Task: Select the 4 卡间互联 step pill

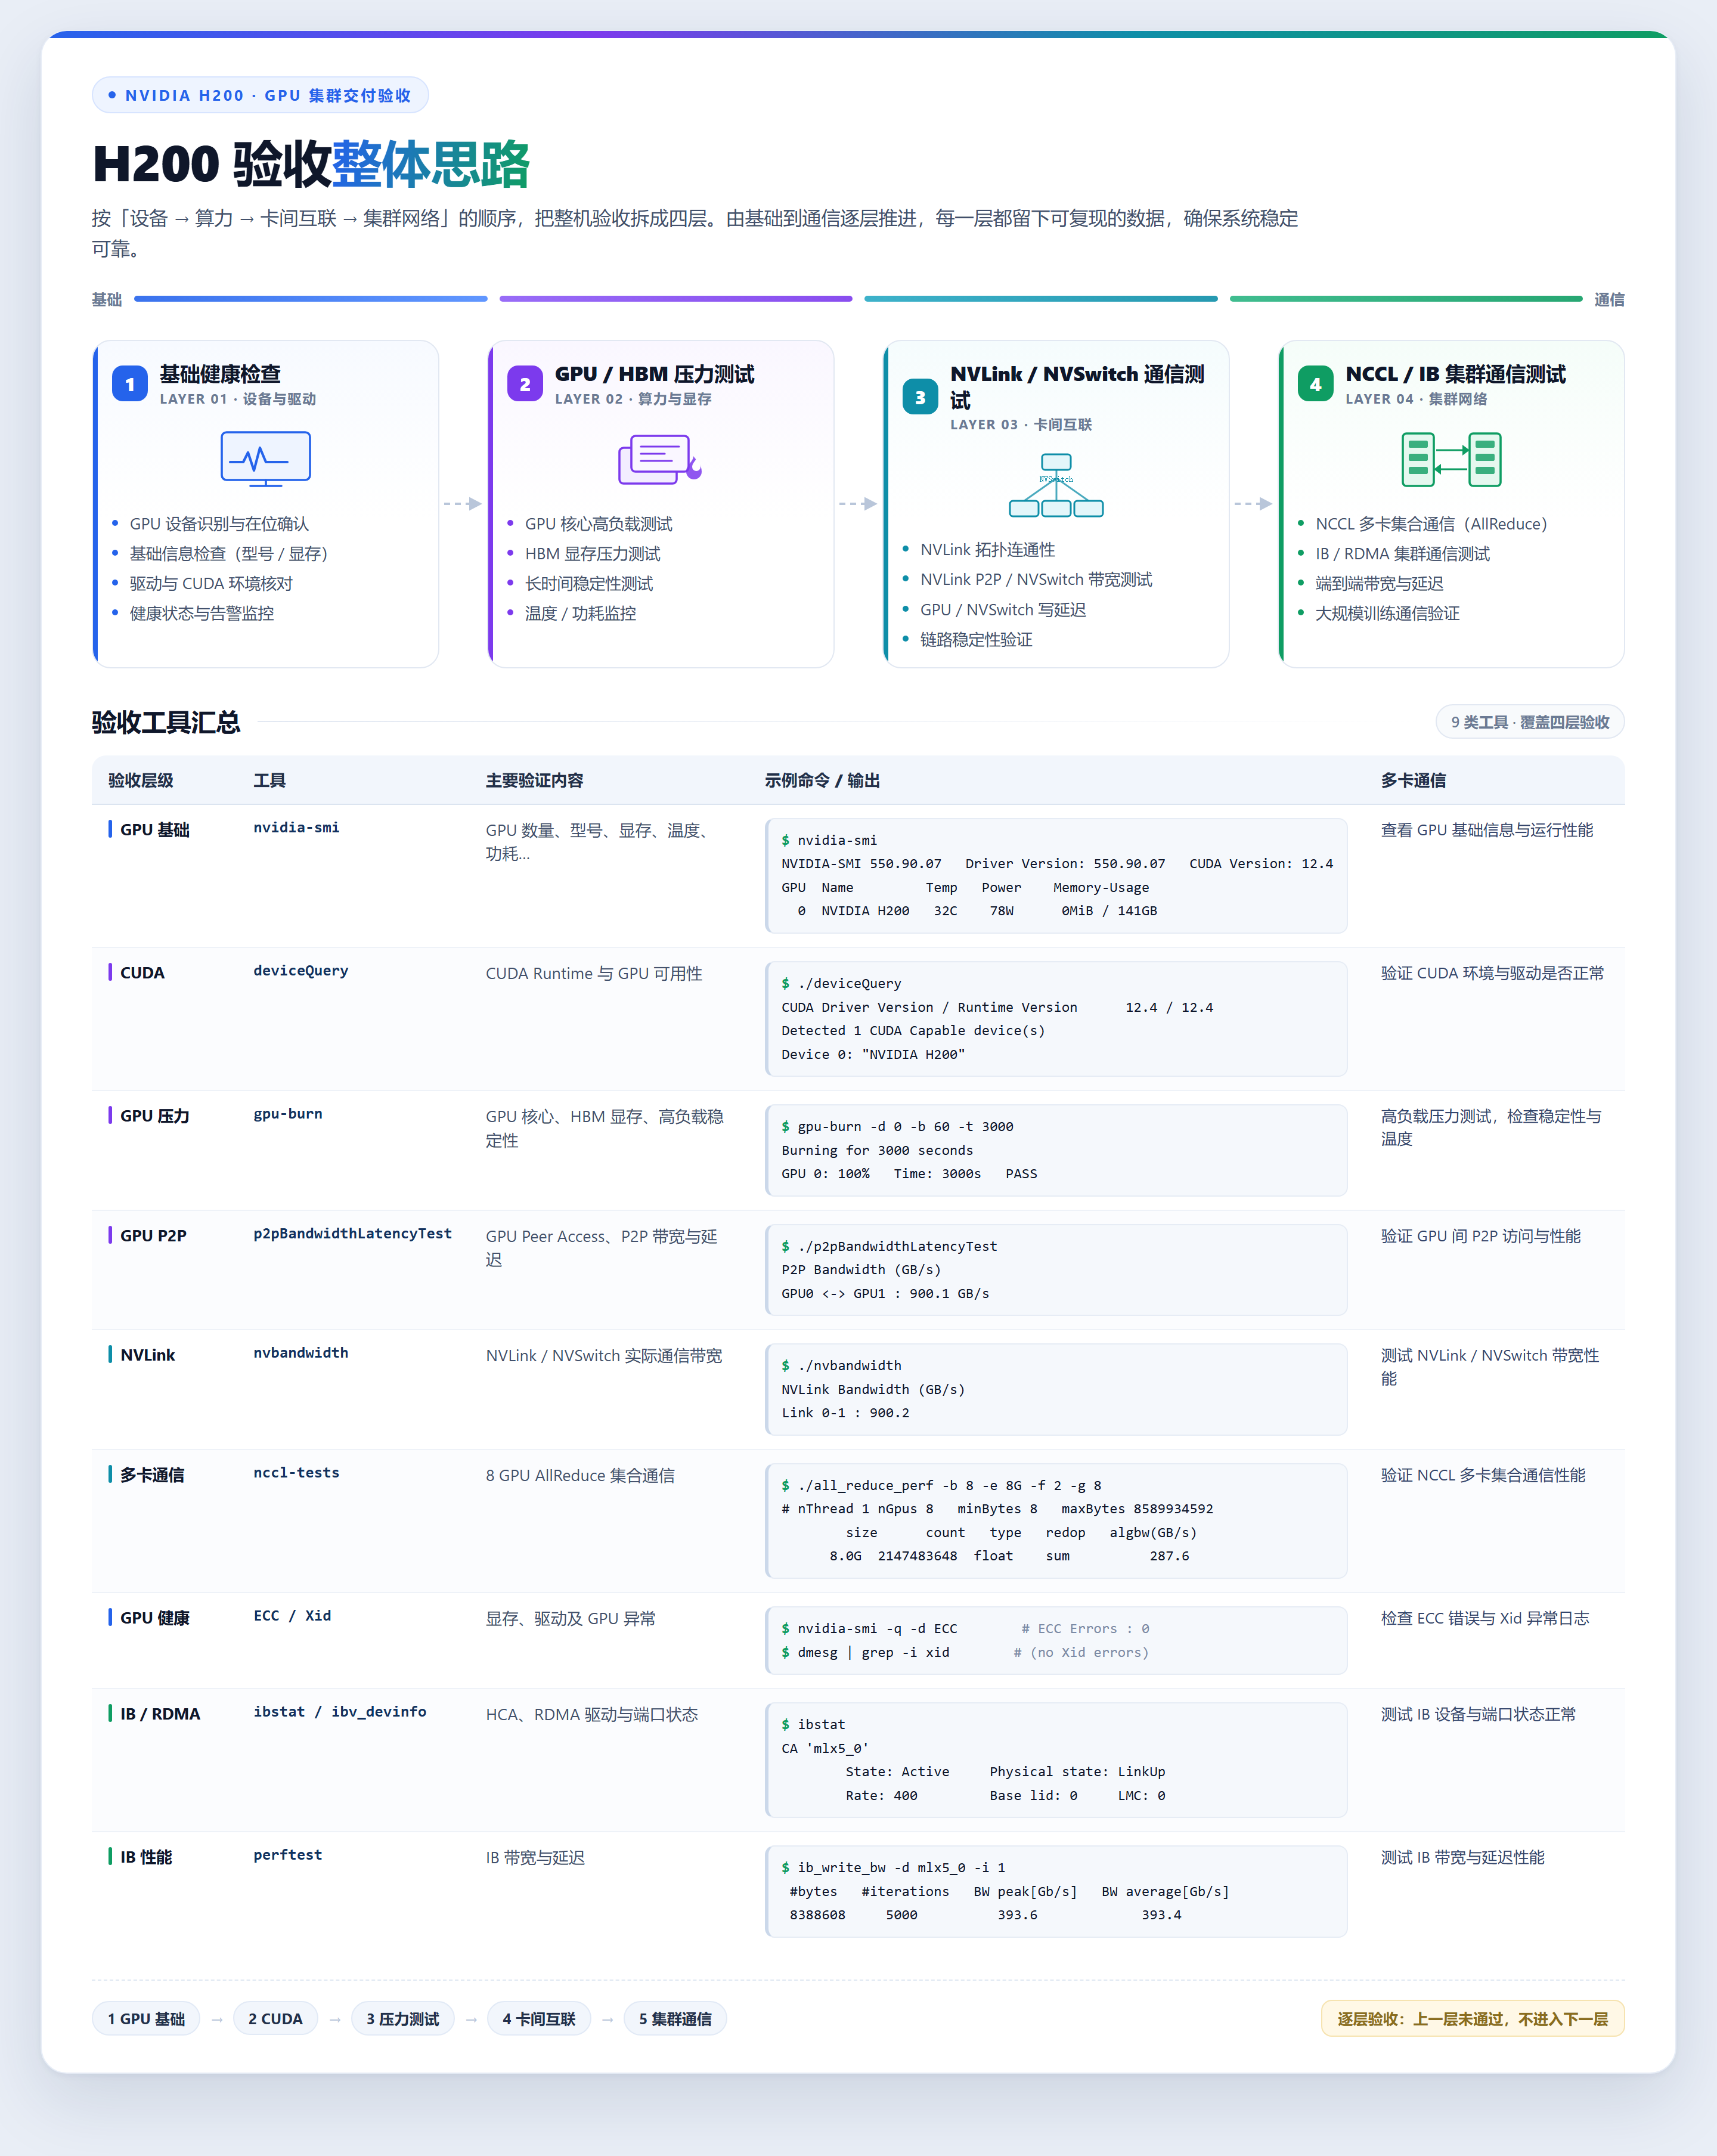Action: [539, 2019]
